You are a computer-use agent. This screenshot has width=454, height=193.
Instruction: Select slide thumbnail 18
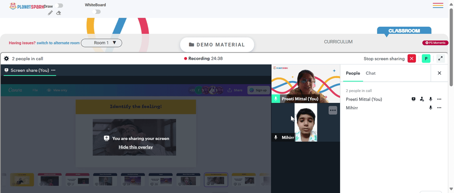105,180
